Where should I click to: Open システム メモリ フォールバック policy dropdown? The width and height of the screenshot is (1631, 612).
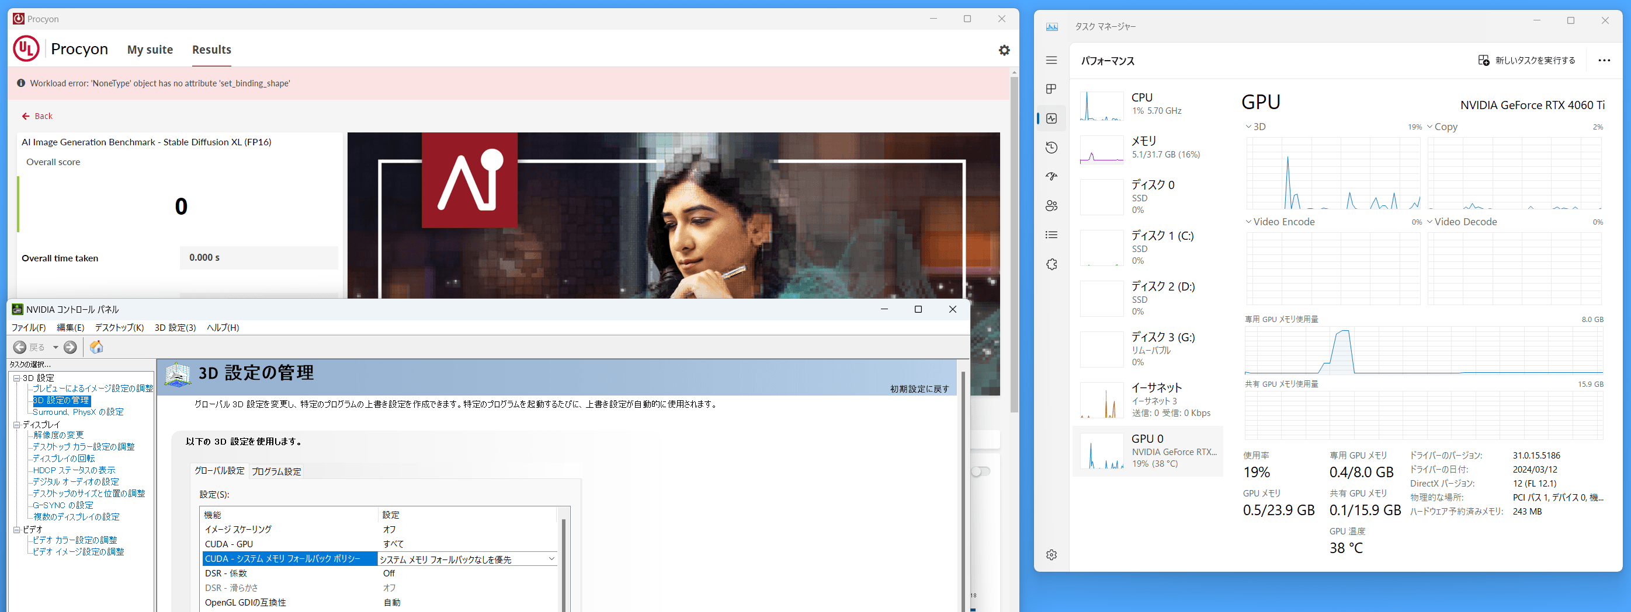[x=551, y=559]
